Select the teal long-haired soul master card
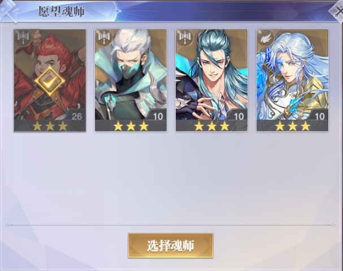The width and height of the screenshot is (343, 271). pos(211,81)
